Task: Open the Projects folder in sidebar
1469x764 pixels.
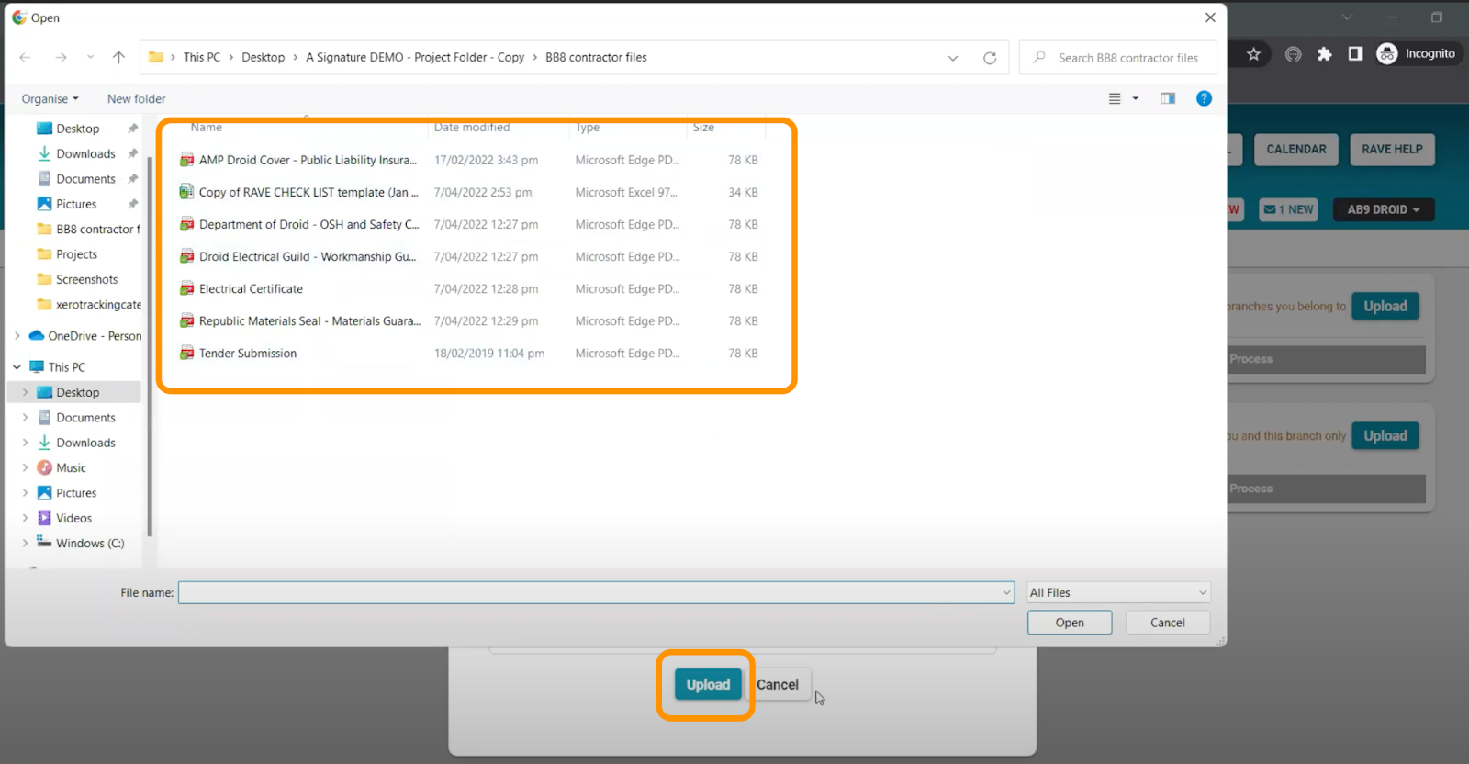Action: click(76, 254)
